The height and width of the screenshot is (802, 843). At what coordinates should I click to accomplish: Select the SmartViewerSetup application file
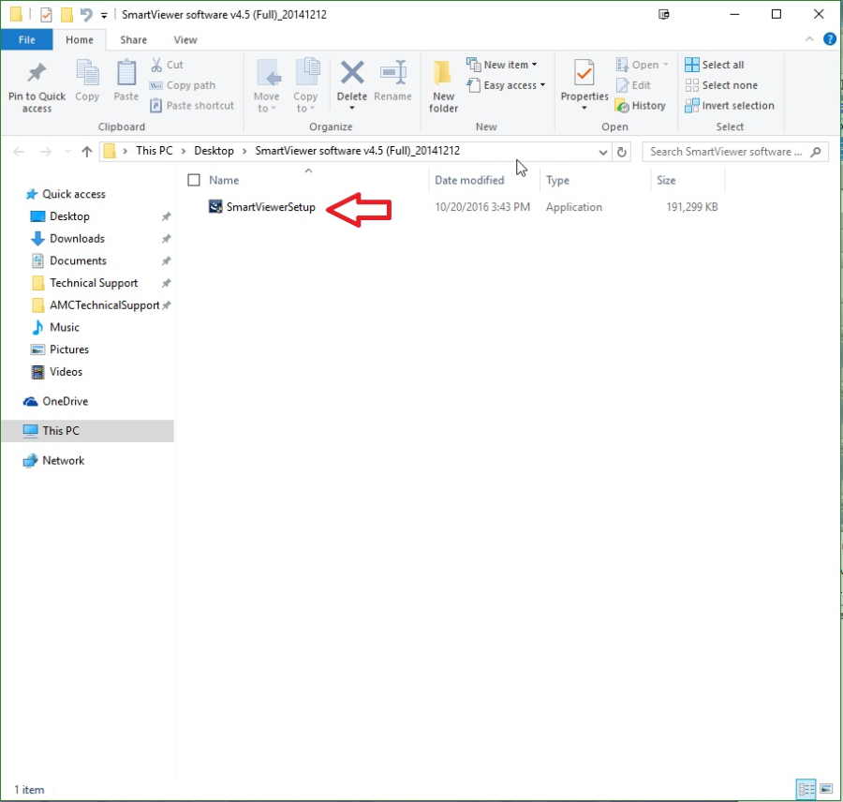coord(271,207)
